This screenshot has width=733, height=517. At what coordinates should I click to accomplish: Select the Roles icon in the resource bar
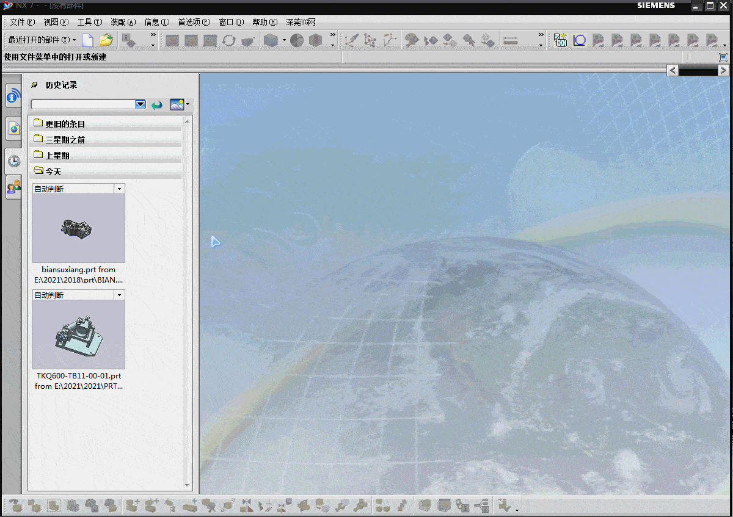(x=13, y=187)
